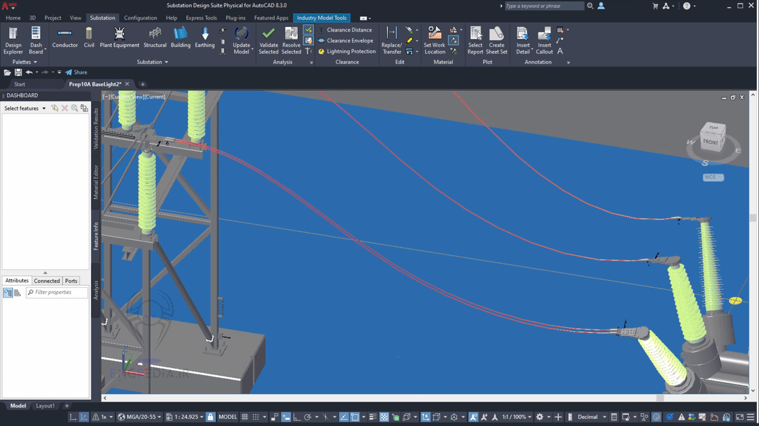Toggle ortho mode in status bar

(x=297, y=417)
